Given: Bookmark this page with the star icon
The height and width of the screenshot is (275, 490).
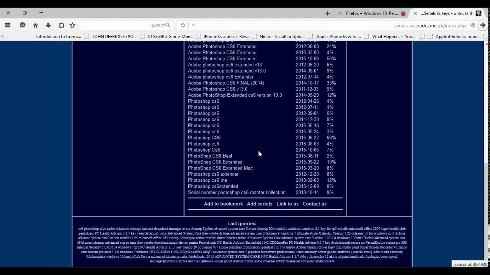Looking at the screenshot, I should pyautogui.click(x=72, y=25).
